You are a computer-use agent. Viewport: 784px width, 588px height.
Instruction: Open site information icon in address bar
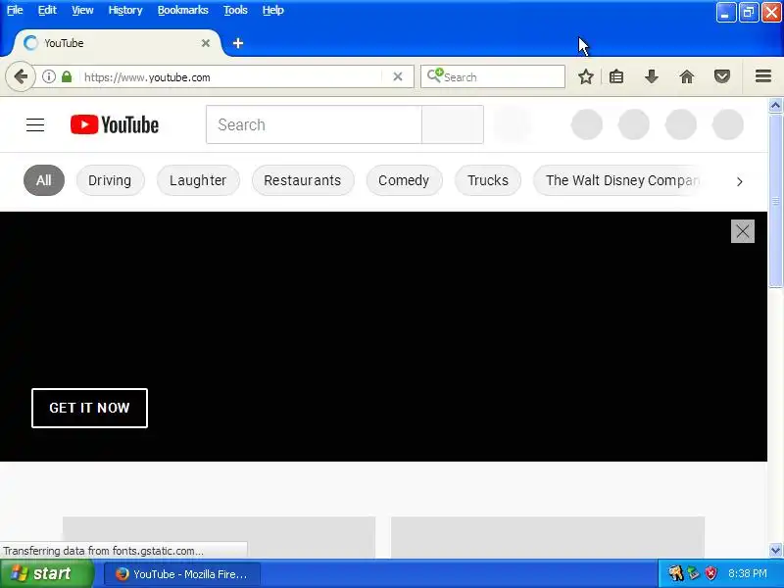[x=48, y=77]
